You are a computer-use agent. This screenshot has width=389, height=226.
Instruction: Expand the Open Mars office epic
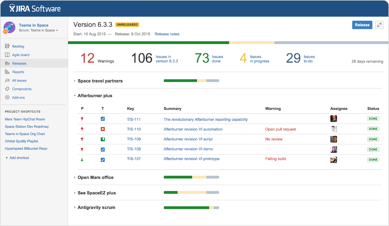tap(75, 177)
